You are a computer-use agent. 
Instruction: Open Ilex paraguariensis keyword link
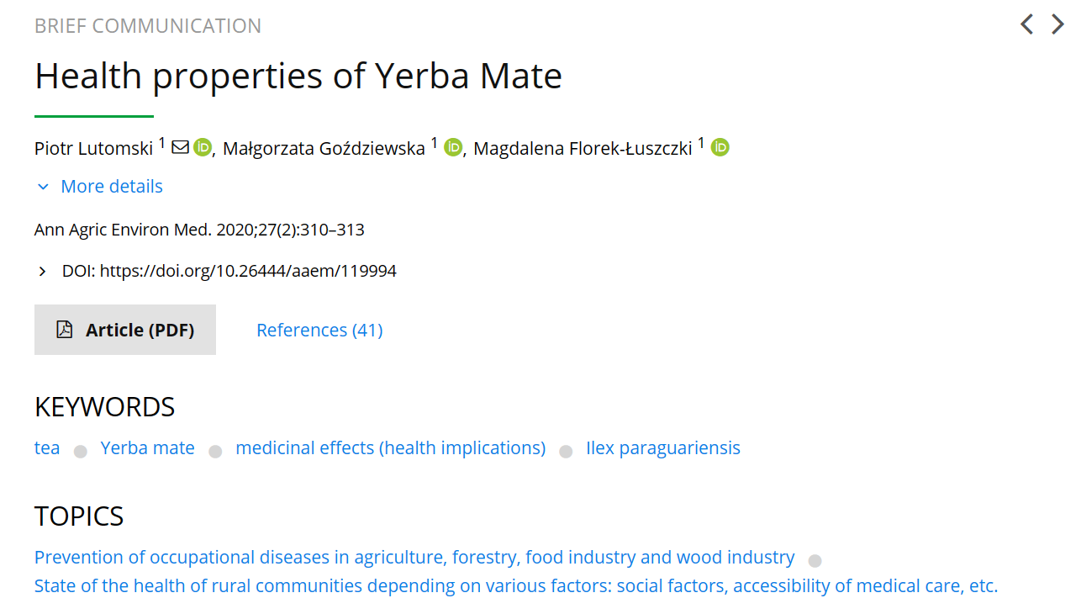[663, 448]
